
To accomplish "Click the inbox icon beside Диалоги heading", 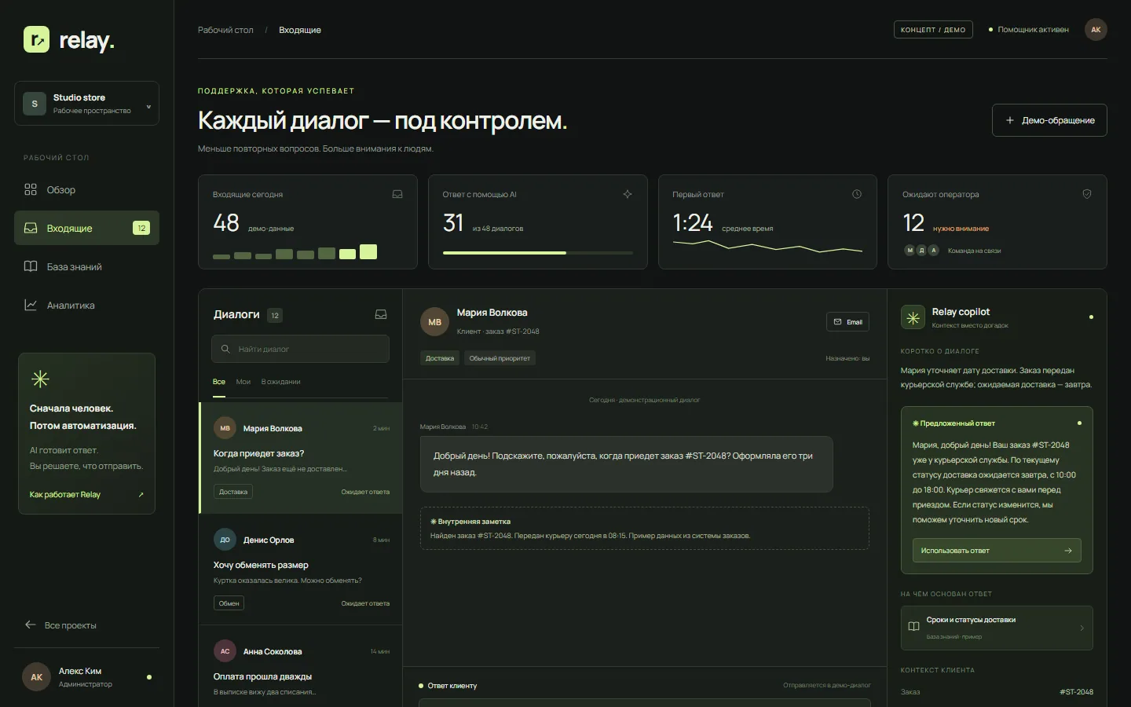I will (381, 314).
